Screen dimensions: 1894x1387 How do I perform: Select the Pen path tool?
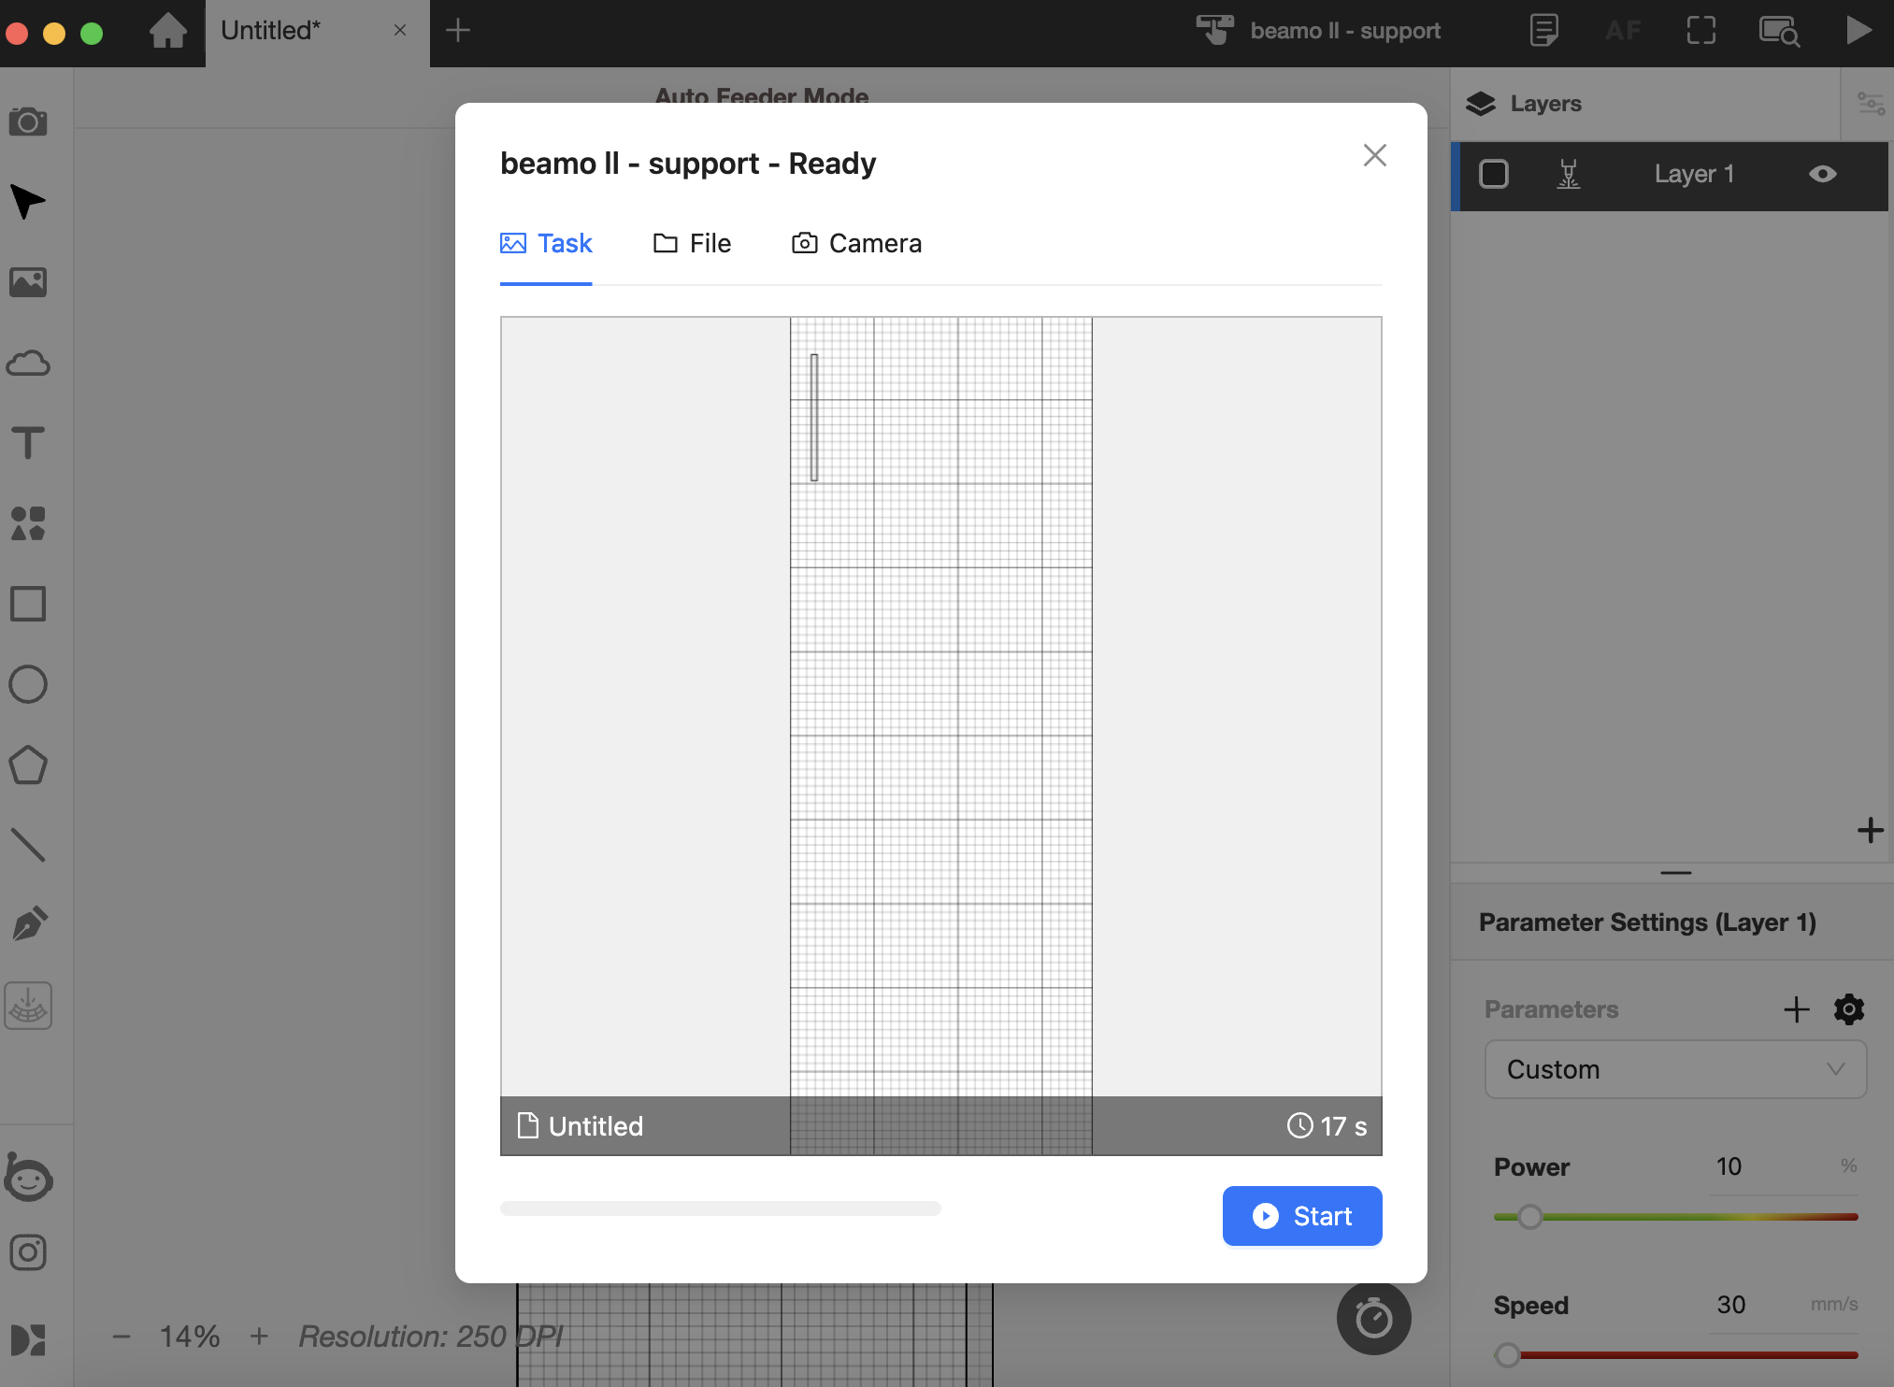[x=28, y=924]
